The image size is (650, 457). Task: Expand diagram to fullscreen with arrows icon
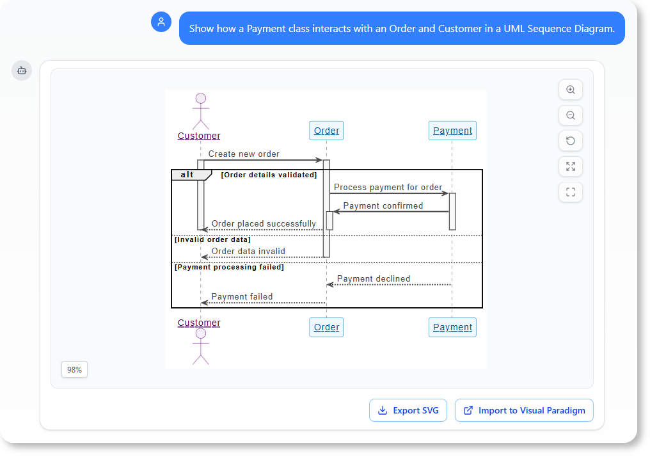570,166
